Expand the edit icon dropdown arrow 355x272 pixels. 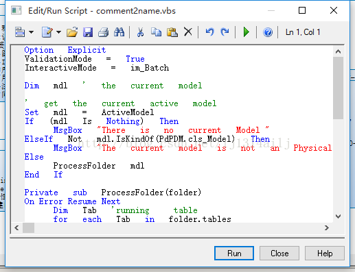coord(58,32)
